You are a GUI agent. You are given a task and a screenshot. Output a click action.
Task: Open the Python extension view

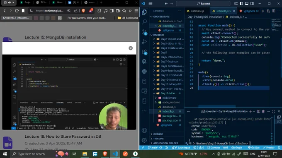pos(144,72)
